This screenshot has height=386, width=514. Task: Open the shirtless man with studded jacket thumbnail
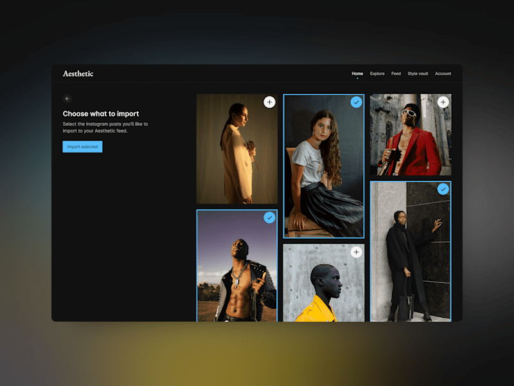[x=237, y=266]
